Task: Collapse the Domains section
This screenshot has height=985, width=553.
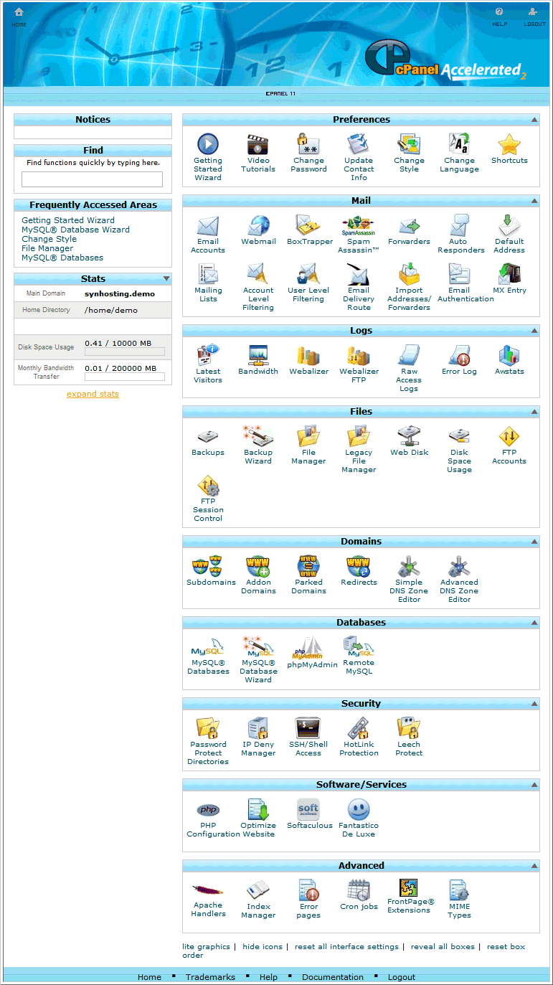Action: 534,542
